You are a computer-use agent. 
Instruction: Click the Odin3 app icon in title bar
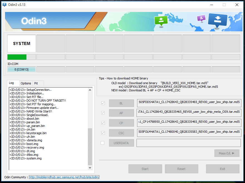[x=4, y=5]
